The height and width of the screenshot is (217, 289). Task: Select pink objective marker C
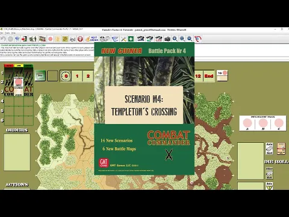tap(279, 123)
